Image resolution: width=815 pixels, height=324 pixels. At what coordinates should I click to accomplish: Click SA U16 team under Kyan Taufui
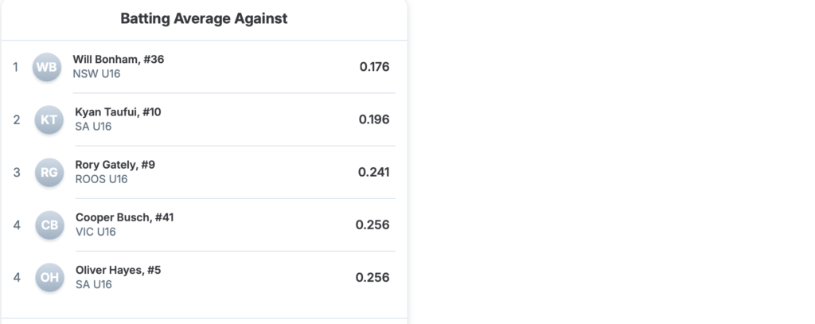[x=93, y=127]
